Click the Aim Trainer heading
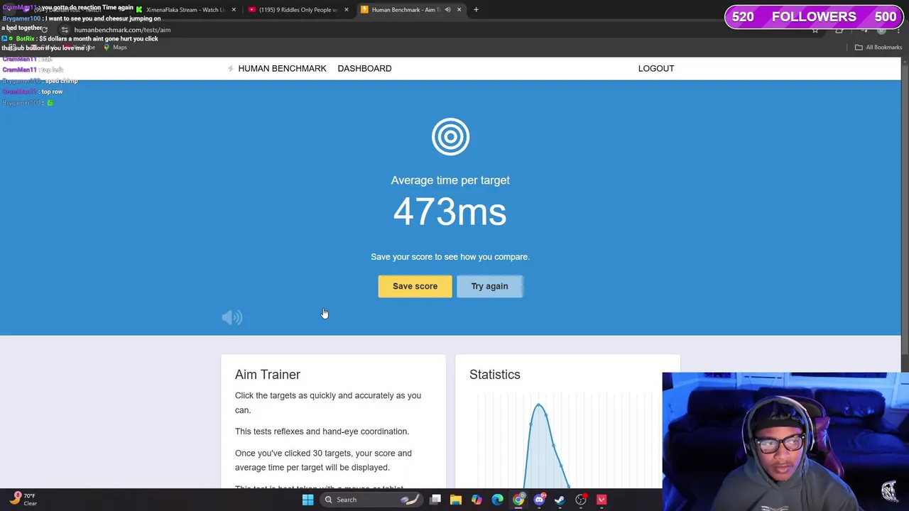The height and width of the screenshot is (511, 909). (x=268, y=375)
